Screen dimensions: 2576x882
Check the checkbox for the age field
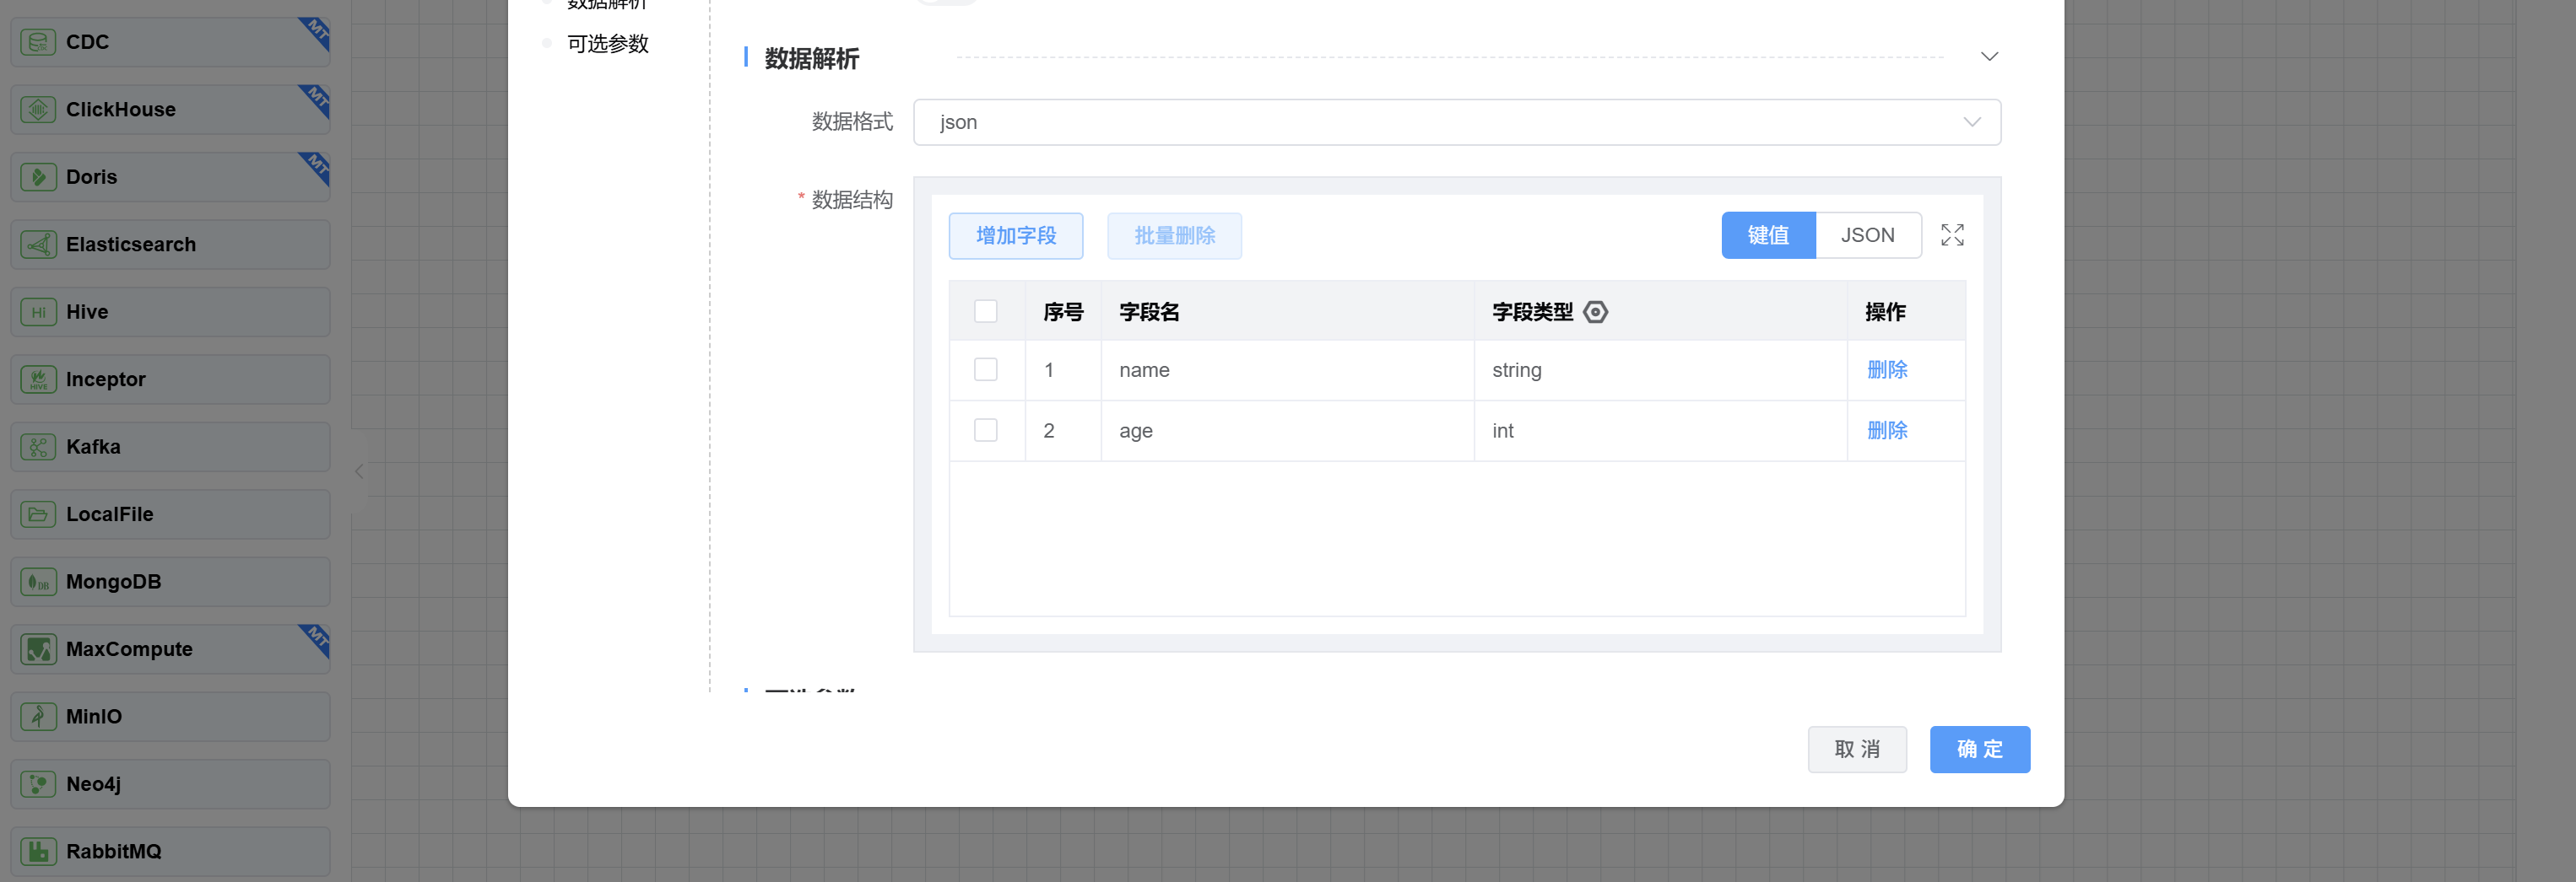(x=985, y=431)
